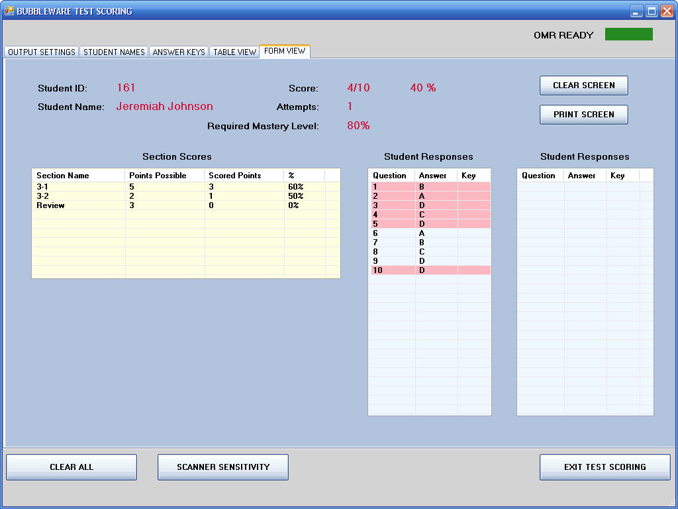Close the Bubbleware Test Scoring window

click(x=667, y=11)
